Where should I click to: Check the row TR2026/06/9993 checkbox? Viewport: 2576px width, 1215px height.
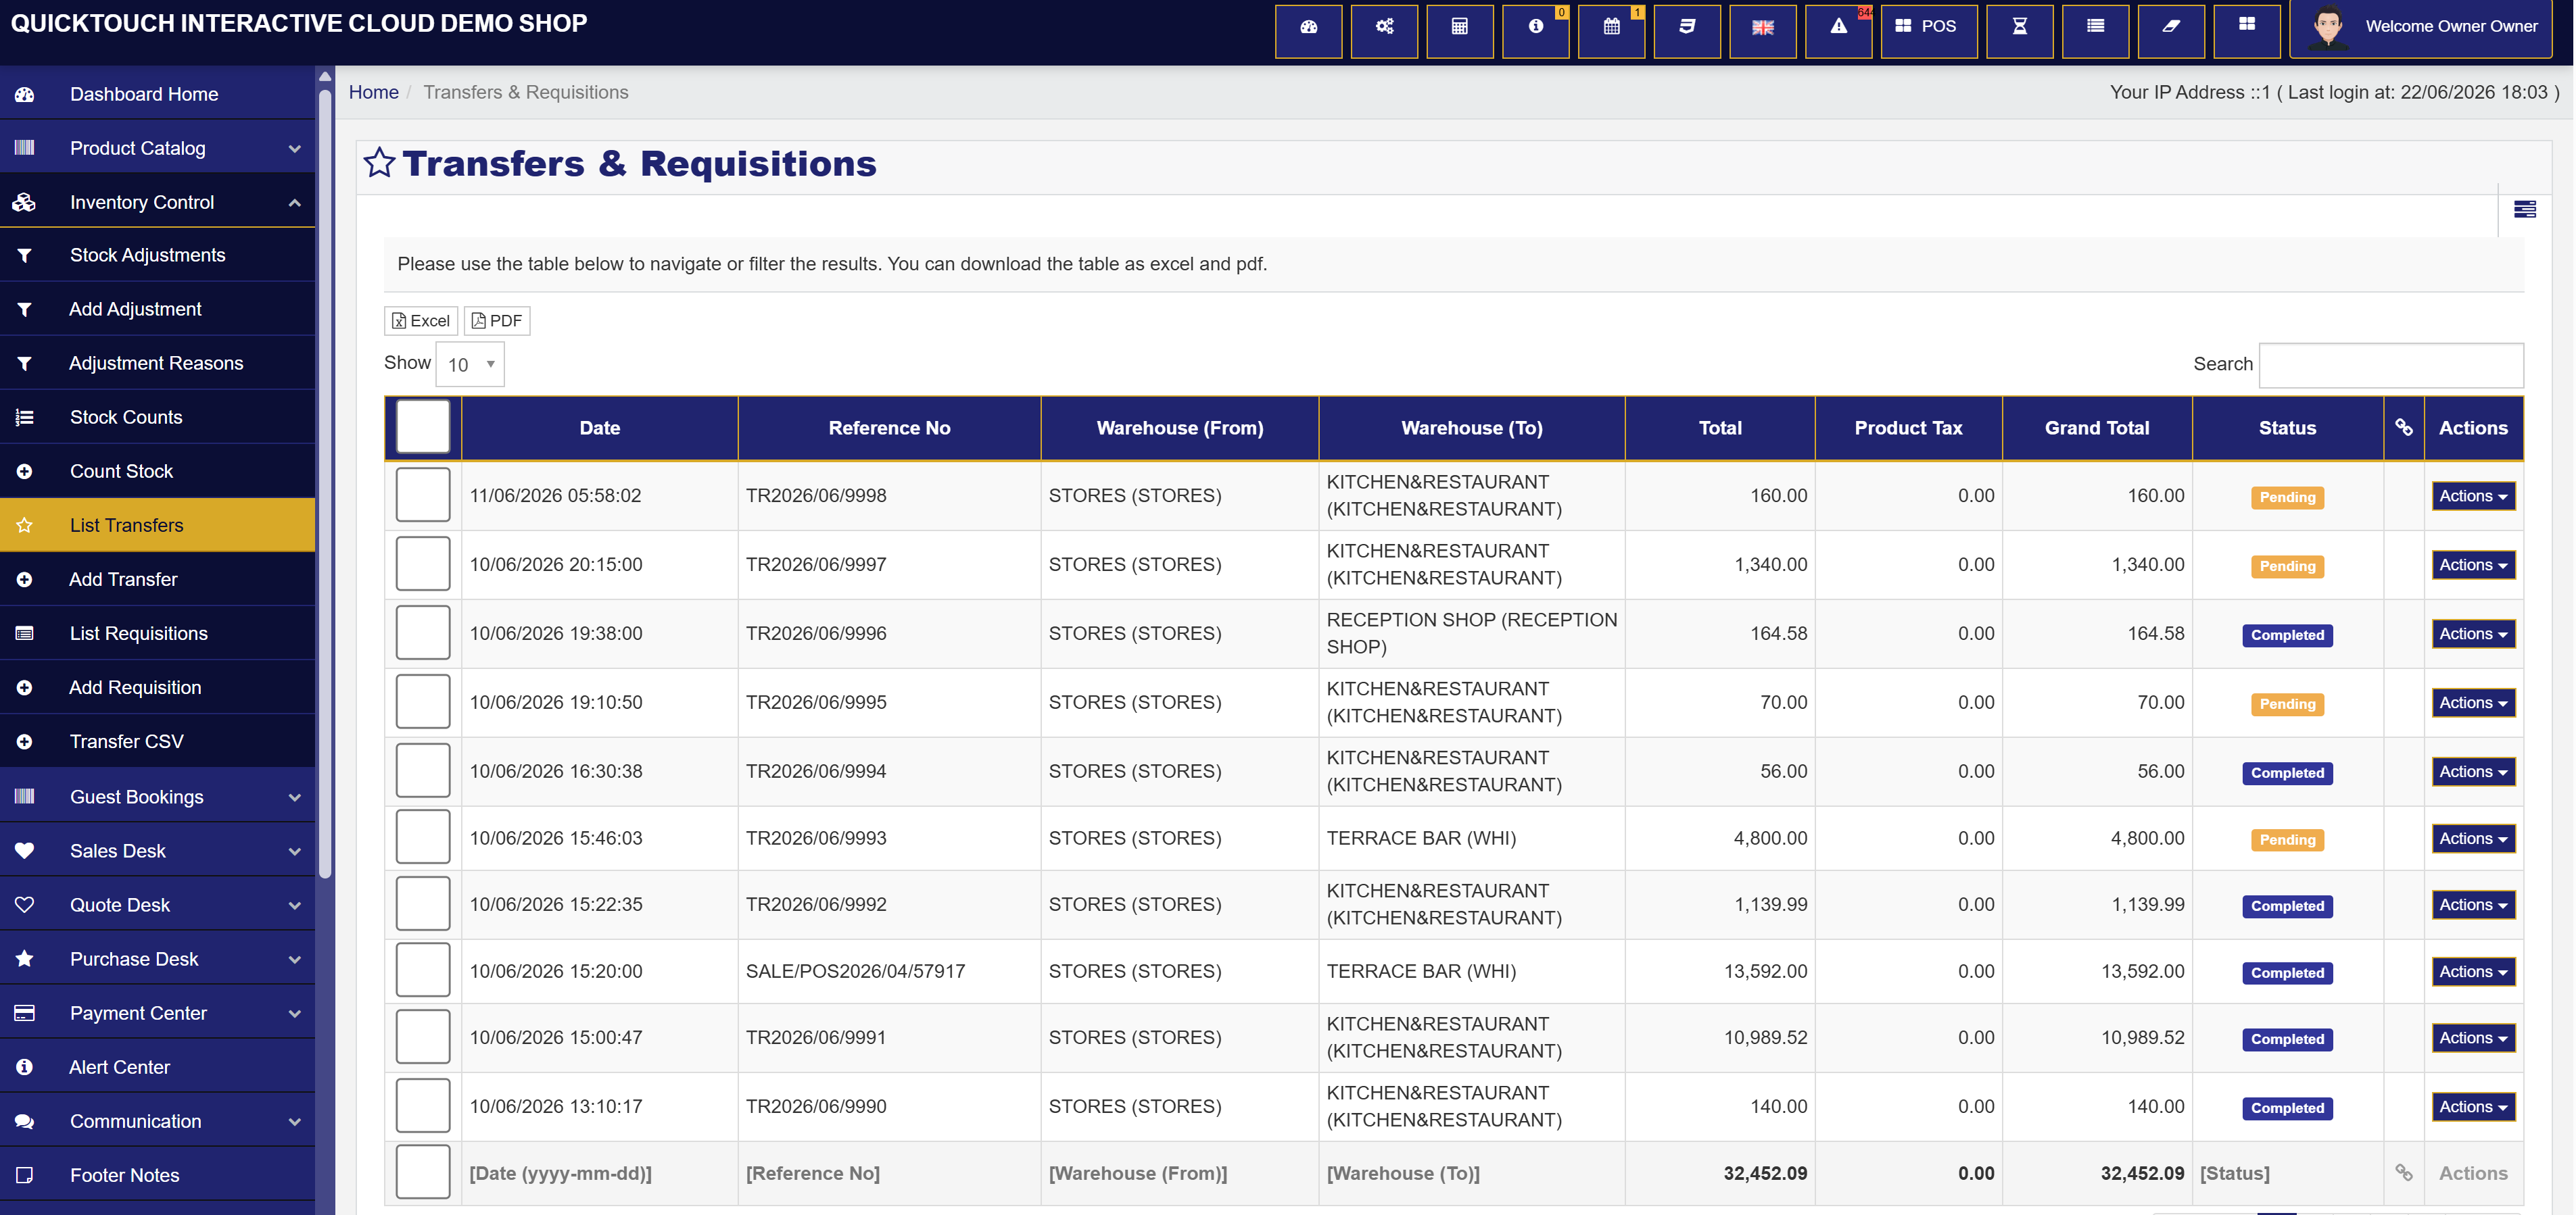point(423,837)
